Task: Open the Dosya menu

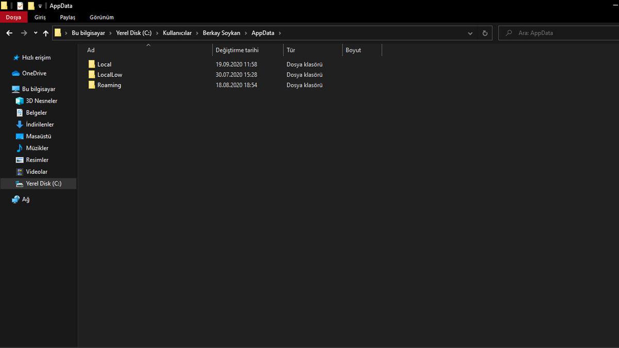Action: coord(13,17)
